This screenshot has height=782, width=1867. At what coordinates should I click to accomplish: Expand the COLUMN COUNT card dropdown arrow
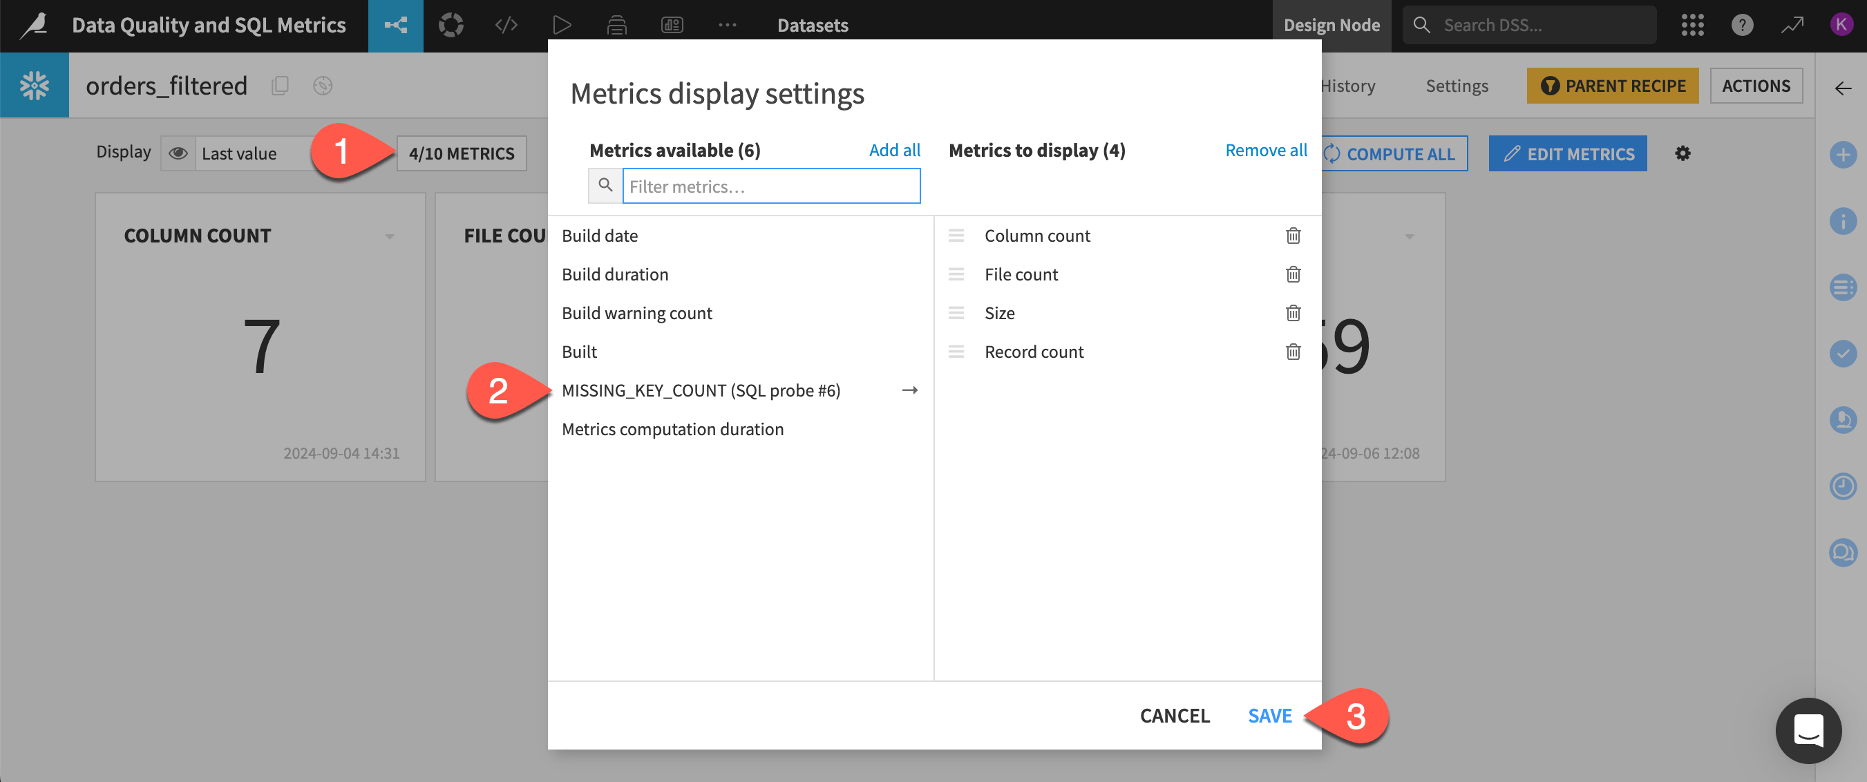390,236
